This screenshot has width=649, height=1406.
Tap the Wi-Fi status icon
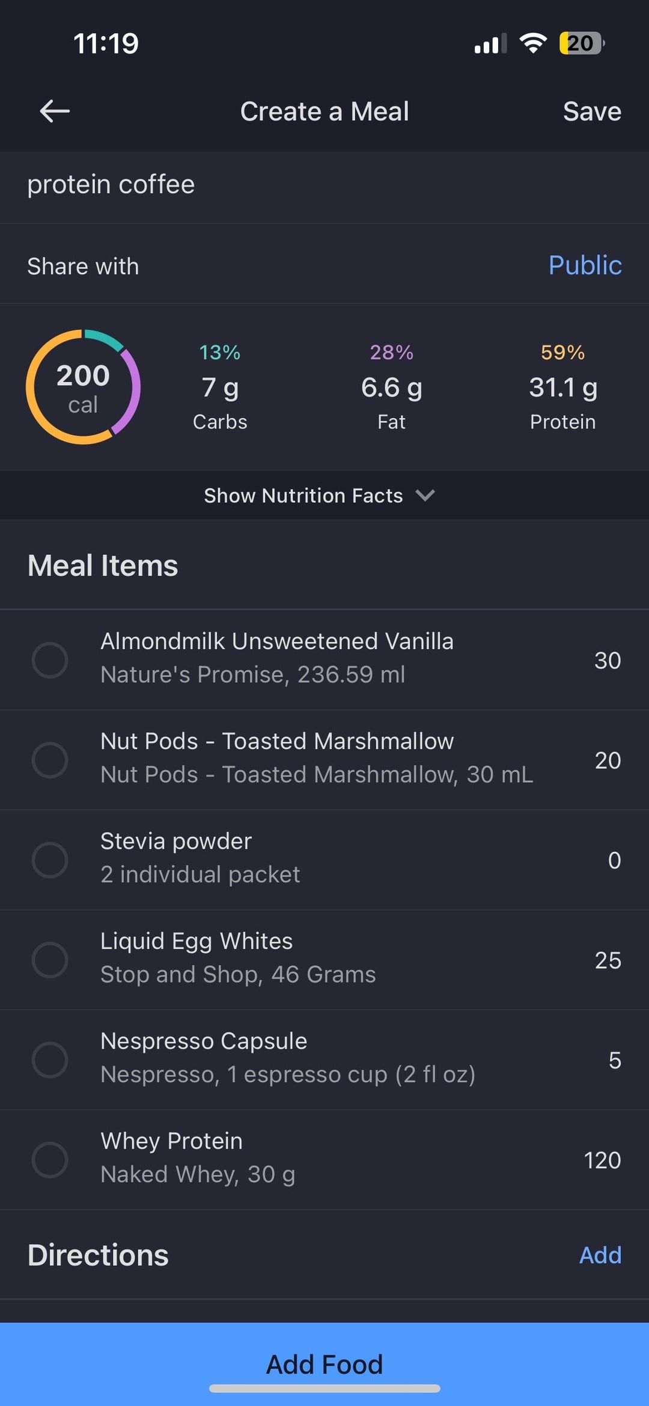532,43
